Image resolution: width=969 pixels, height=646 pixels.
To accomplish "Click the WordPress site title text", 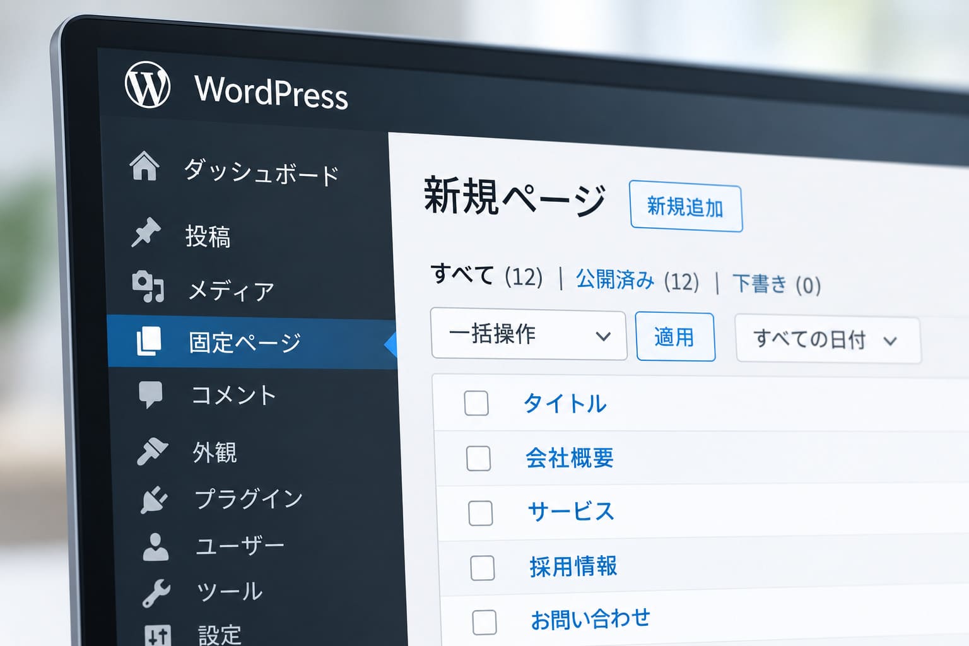I will coord(271,92).
